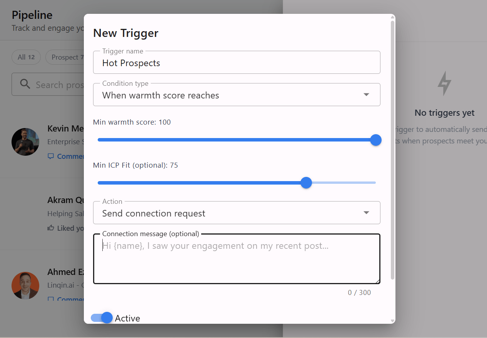This screenshot has height=338, width=487.
Task: Click the New Trigger dialog scrollbar
Action: (392, 150)
